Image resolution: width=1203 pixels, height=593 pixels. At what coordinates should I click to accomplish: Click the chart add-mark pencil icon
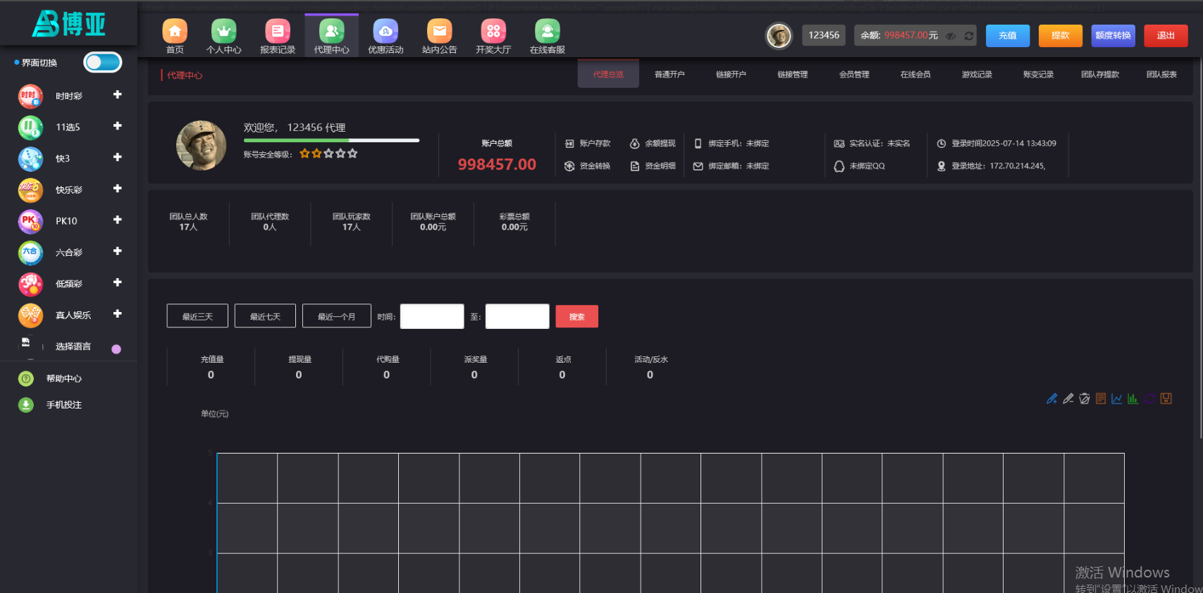(x=1052, y=399)
